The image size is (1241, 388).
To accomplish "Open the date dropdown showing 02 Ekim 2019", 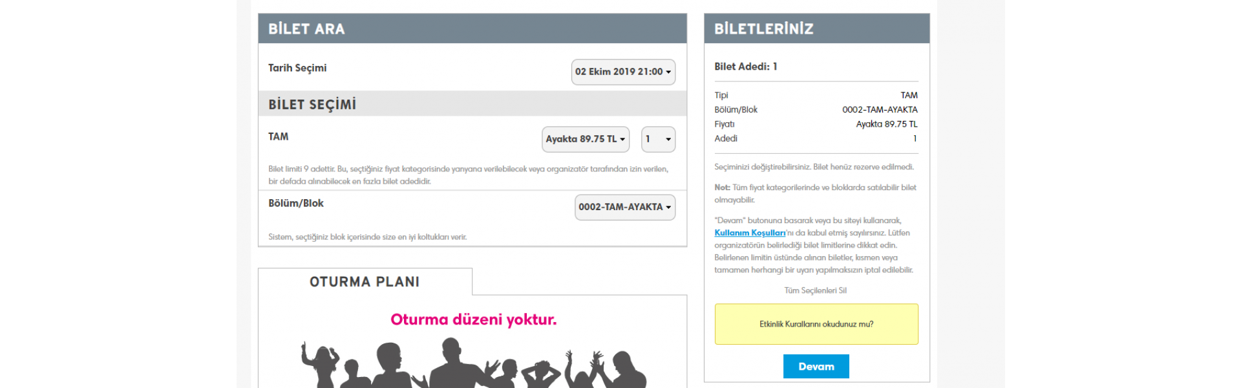I will tap(622, 72).
